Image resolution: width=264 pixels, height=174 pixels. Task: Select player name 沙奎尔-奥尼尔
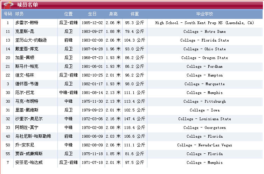[29, 119]
